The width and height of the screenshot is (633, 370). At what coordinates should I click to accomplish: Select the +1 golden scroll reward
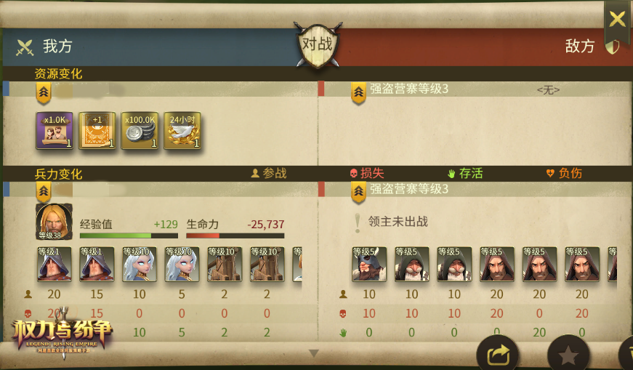pyautogui.click(x=97, y=130)
